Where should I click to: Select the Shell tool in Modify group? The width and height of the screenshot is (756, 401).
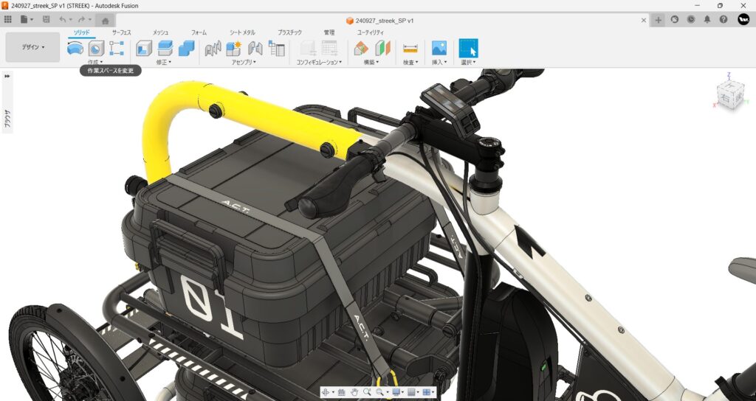click(144, 48)
